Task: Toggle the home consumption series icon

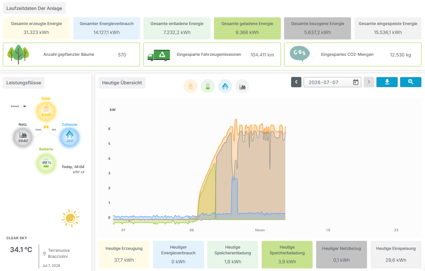Action: (x=225, y=86)
